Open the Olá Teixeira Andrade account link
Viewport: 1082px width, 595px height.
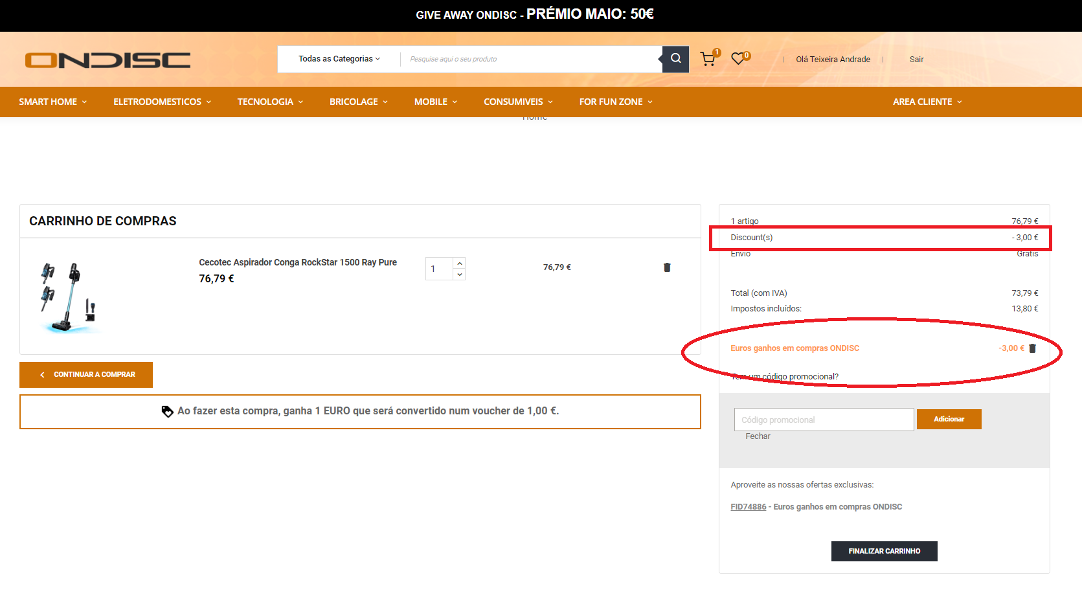[x=833, y=59]
